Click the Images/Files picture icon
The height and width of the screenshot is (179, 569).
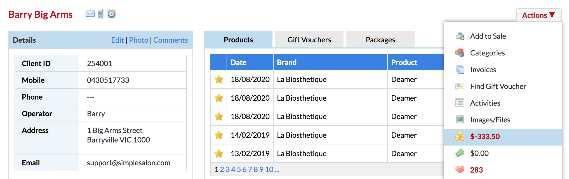click(460, 120)
